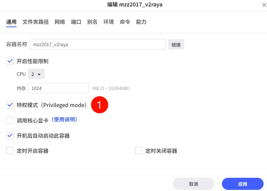The height and width of the screenshot is (191, 267).
Task: Click the 容器名称 input field
Action: [x=97, y=44]
